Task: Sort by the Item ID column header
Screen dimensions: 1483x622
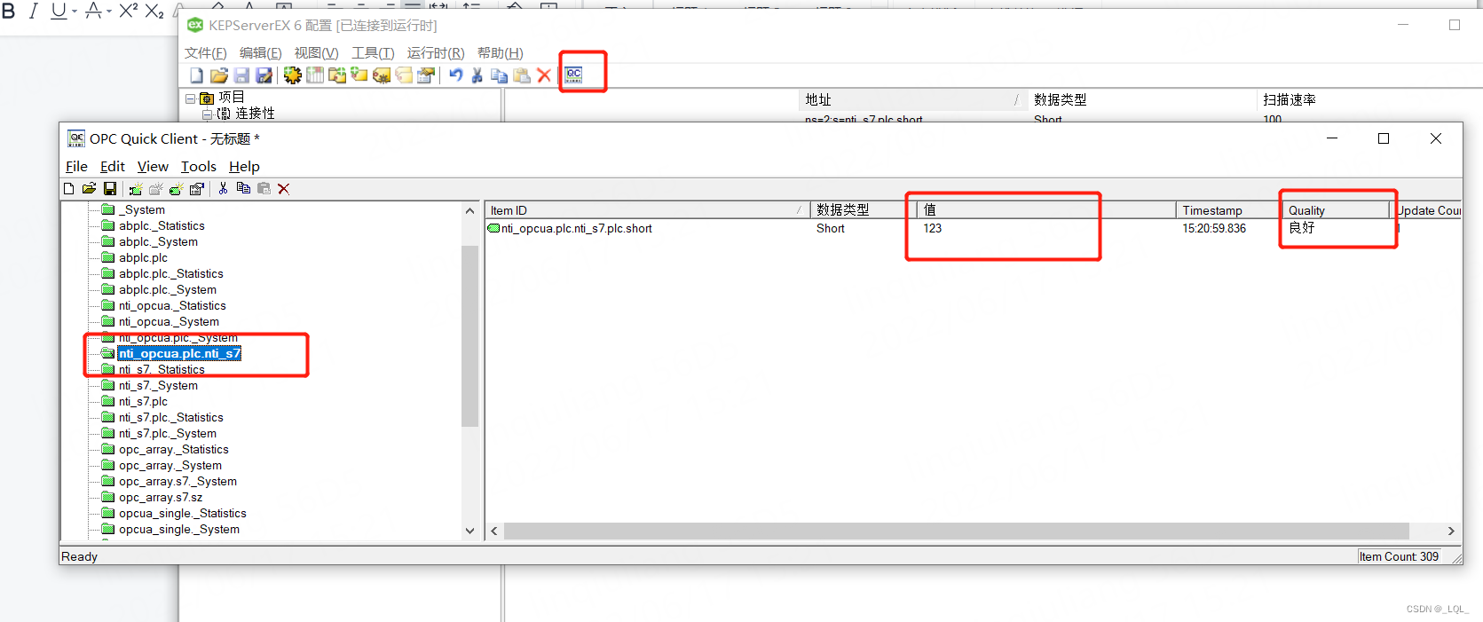Action: click(x=647, y=210)
